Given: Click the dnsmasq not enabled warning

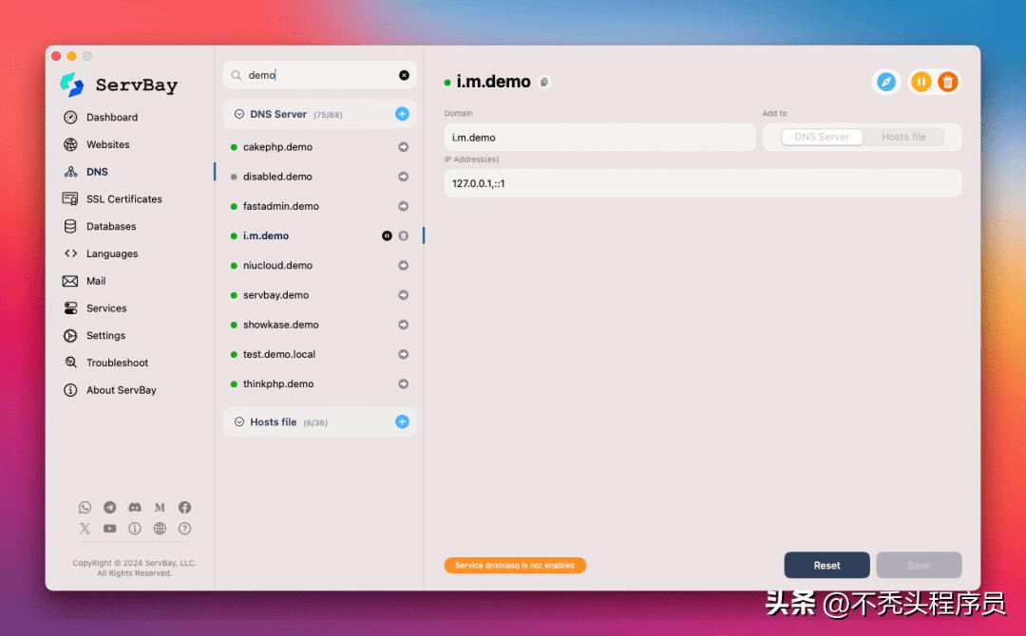Looking at the screenshot, I should click(515, 565).
